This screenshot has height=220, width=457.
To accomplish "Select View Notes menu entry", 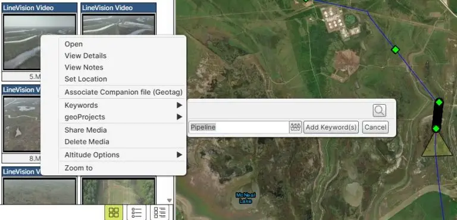I will click(84, 67).
